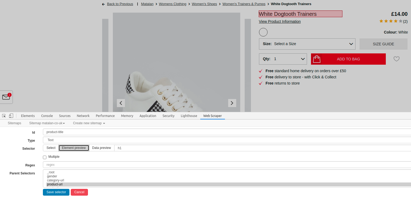Image resolution: width=411 pixels, height=205 pixels.
Task: Click the red Add to Bag bag icon
Action: (x=317, y=59)
